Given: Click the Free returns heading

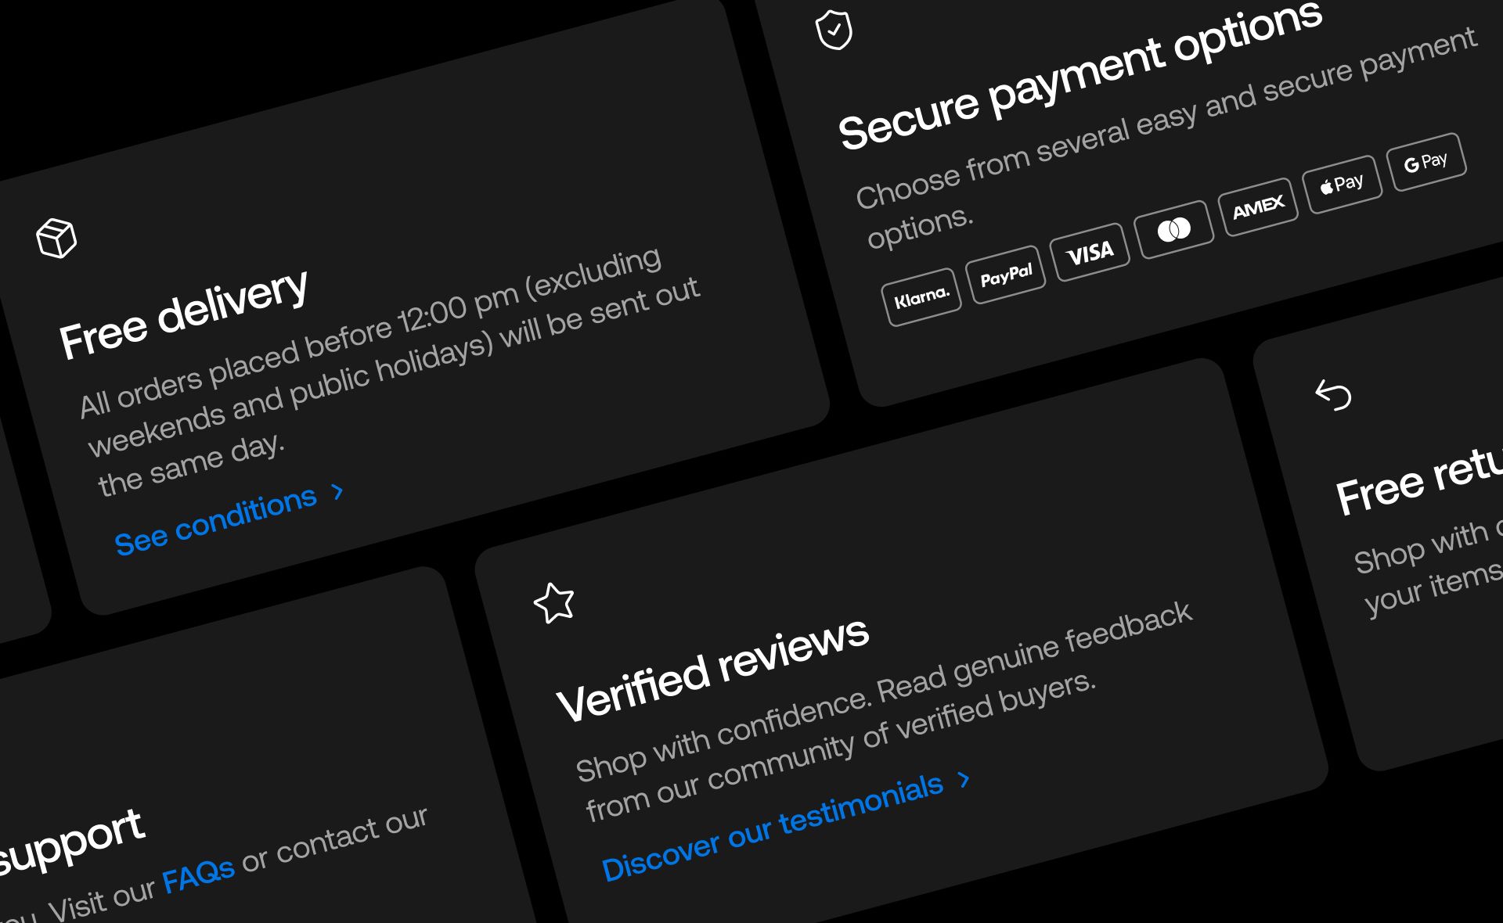Looking at the screenshot, I should tap(1418, 481).
